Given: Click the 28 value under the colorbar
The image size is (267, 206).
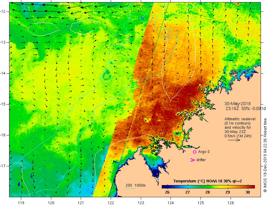Looking at the screenshot, I should [x=208, y=192].
